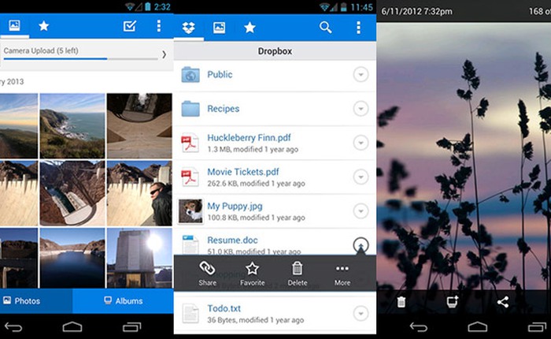Open overflow menu in Dropbox file list
This screenshot has width=551, height=339.
358,28
